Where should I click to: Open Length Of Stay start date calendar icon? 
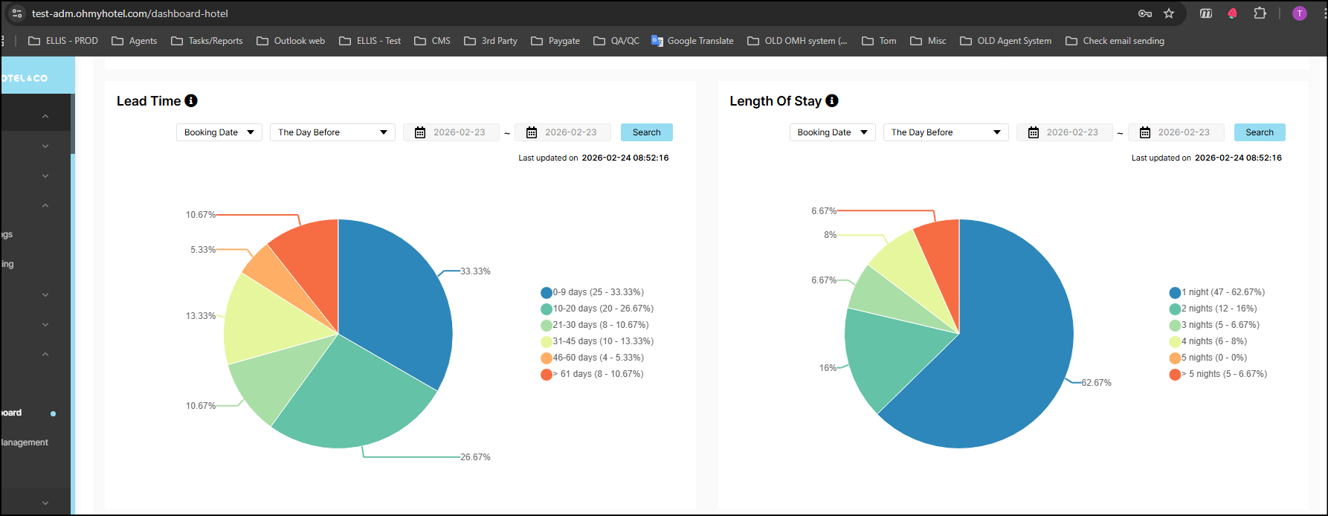pyautogui.click(x=1034, y=132)
